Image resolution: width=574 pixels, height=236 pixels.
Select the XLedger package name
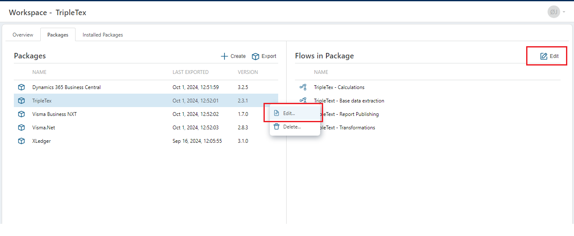pos(42,141)
